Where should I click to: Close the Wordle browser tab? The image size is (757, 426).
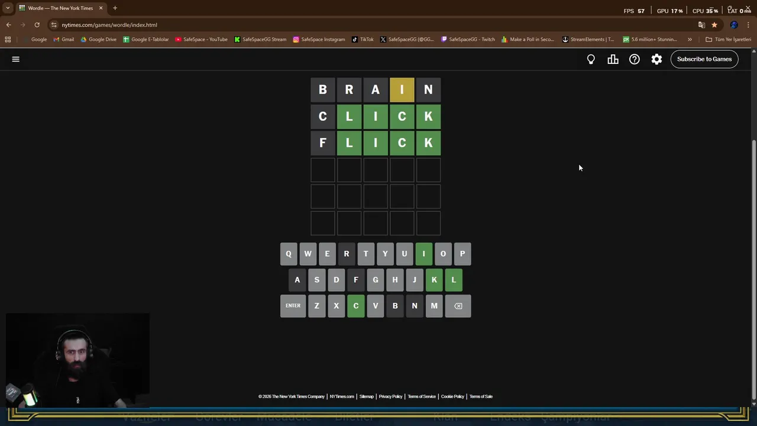(101, 8)
